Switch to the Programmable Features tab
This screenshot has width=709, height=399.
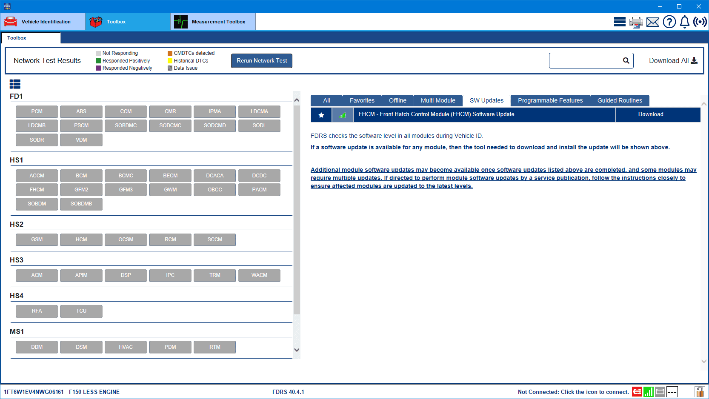point(550,100)
